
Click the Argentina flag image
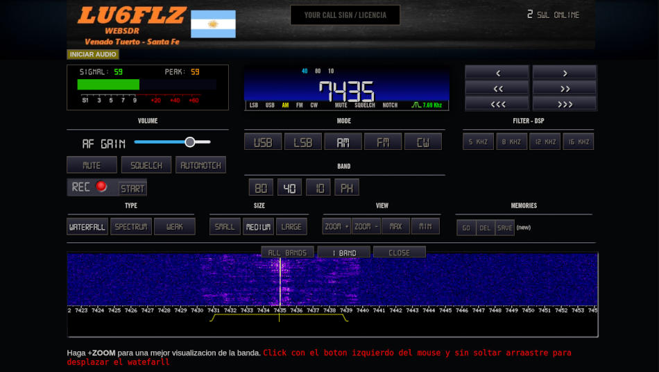coord(213,24)
